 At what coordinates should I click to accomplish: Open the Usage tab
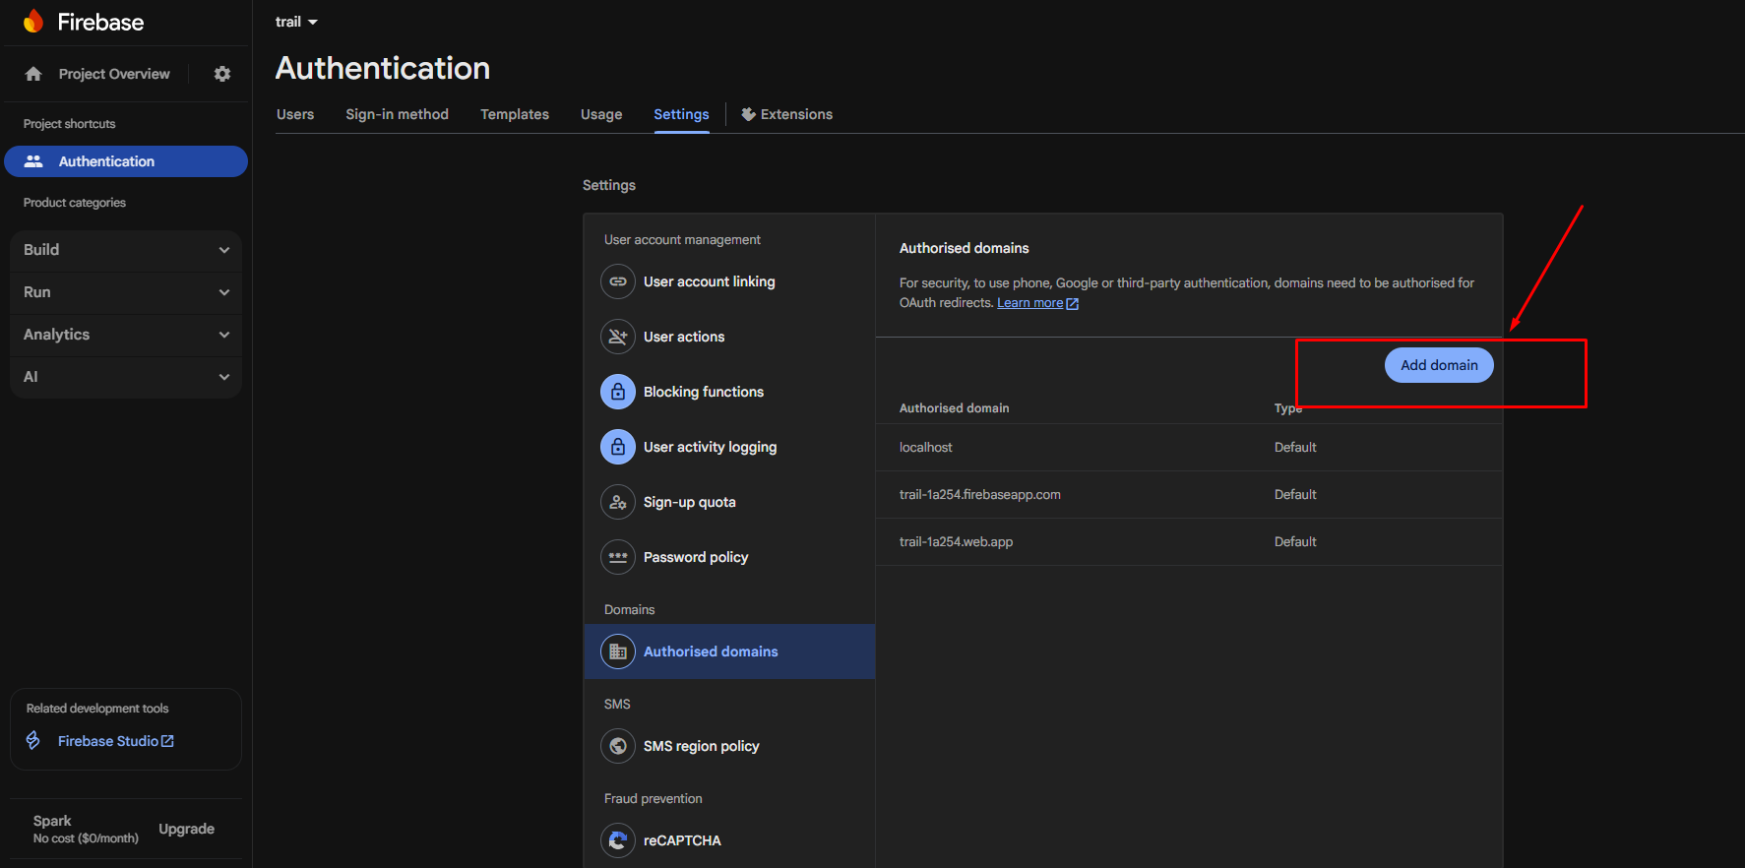coord(601,114)
